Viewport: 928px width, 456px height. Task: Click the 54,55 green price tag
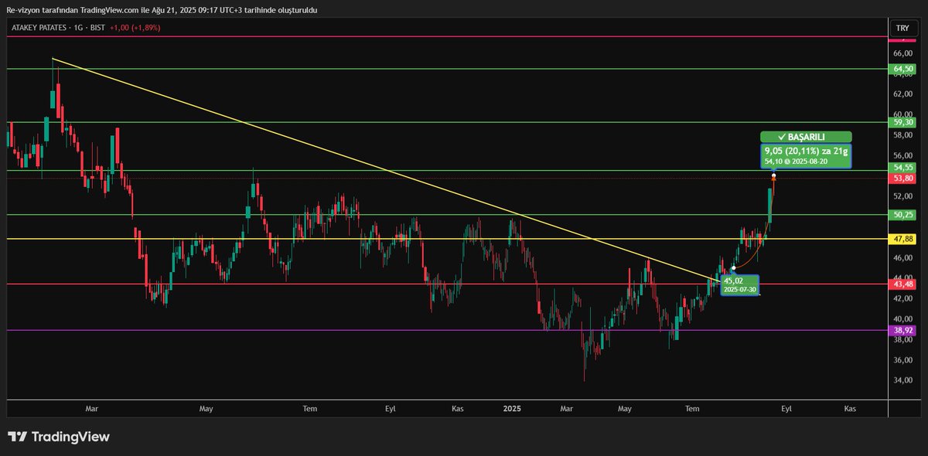click(x=903, y=168)
